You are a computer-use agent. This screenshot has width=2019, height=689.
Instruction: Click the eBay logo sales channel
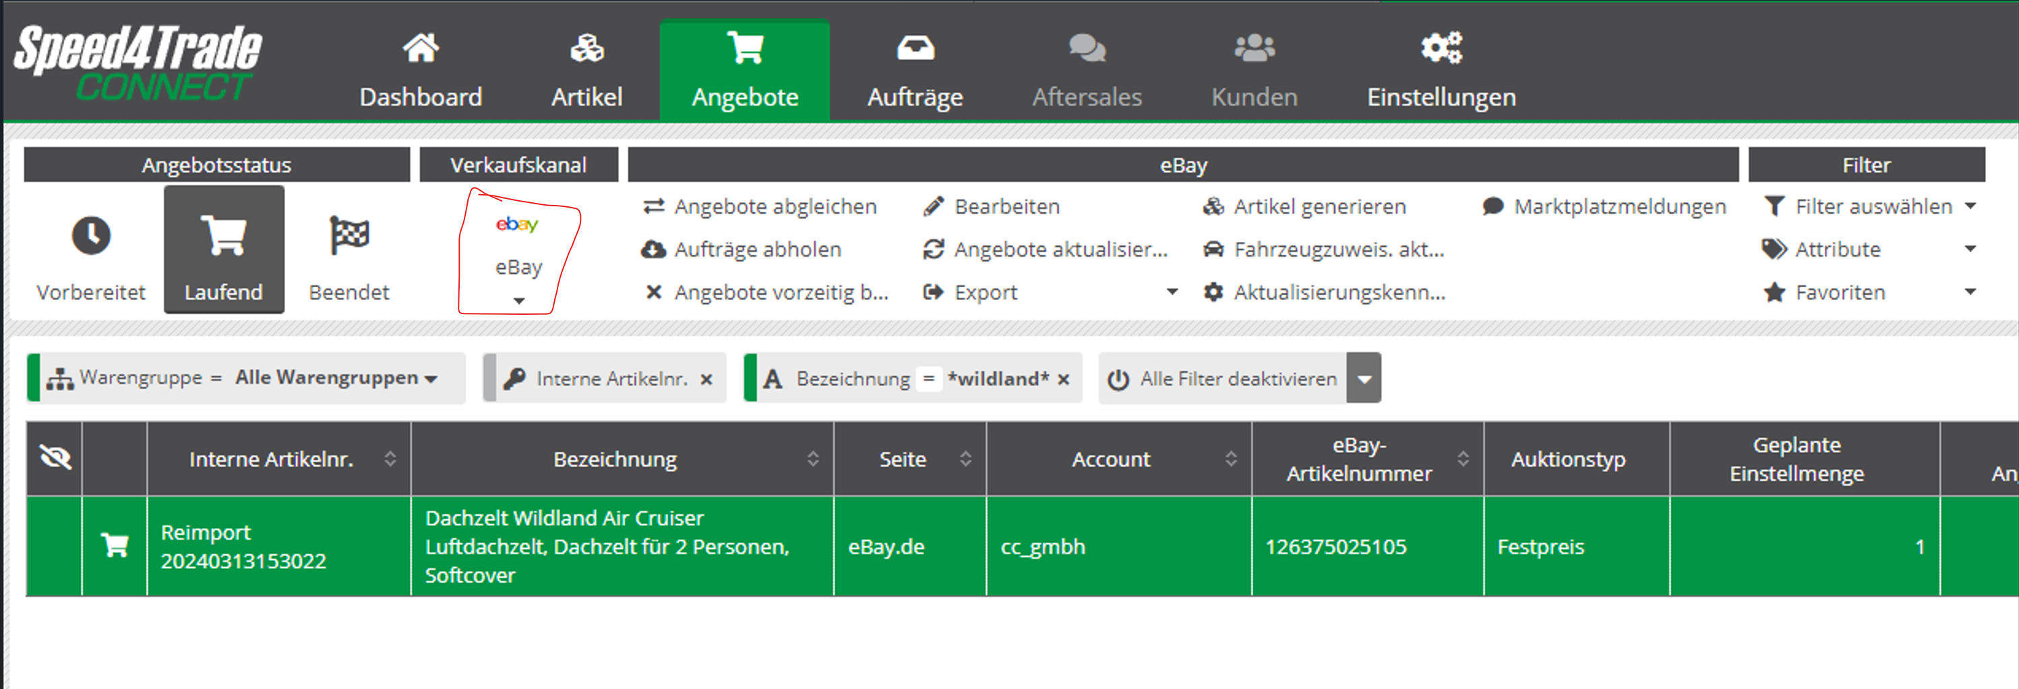[x=516, y=224]
